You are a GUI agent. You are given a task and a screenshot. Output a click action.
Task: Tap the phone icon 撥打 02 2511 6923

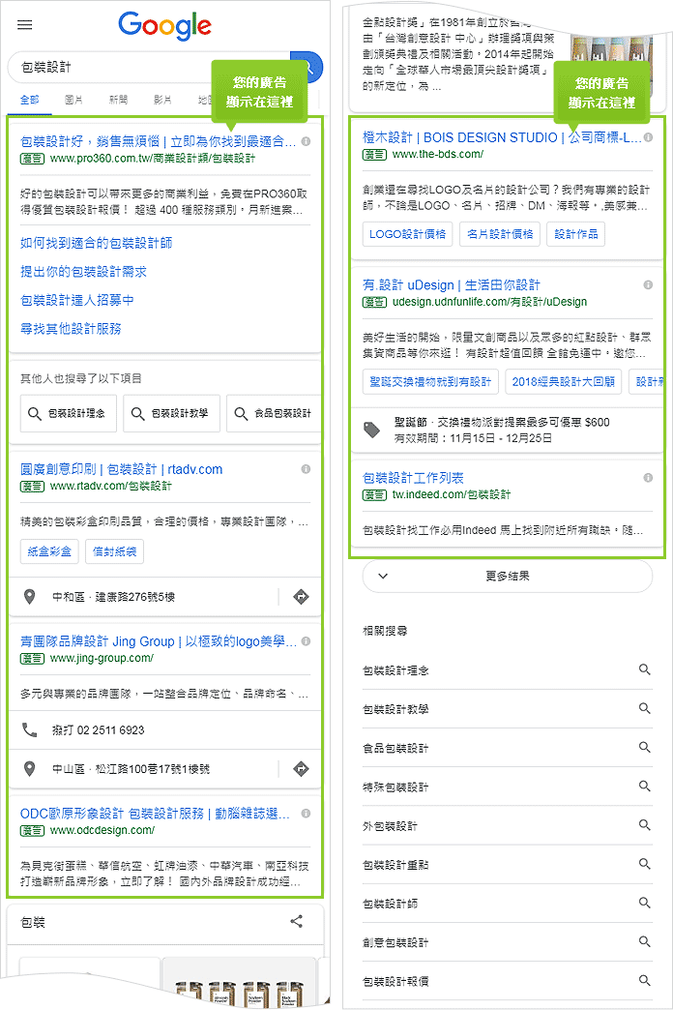(x=30, y=729)
